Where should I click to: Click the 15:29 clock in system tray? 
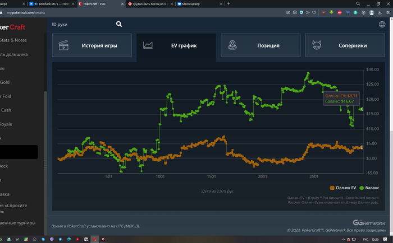tap(375, 240)
